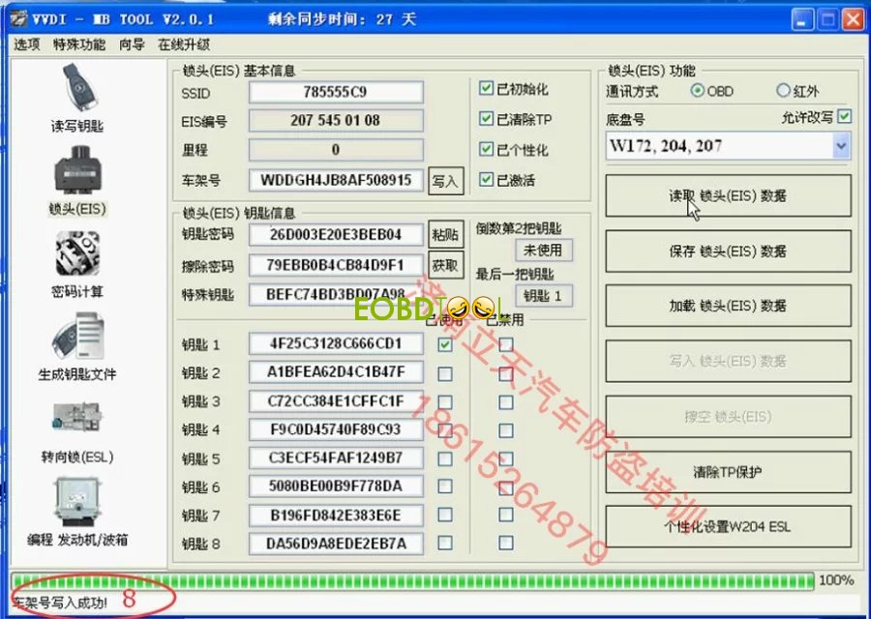Viewport: 871px width, 619px height.
Task: Click the 保存 锁头(EIS) 数据 button
Action: coord(728,251)
